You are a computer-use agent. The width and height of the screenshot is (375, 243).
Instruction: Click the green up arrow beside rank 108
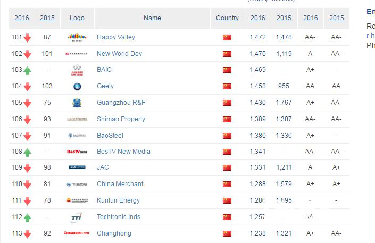coord(27,152)
